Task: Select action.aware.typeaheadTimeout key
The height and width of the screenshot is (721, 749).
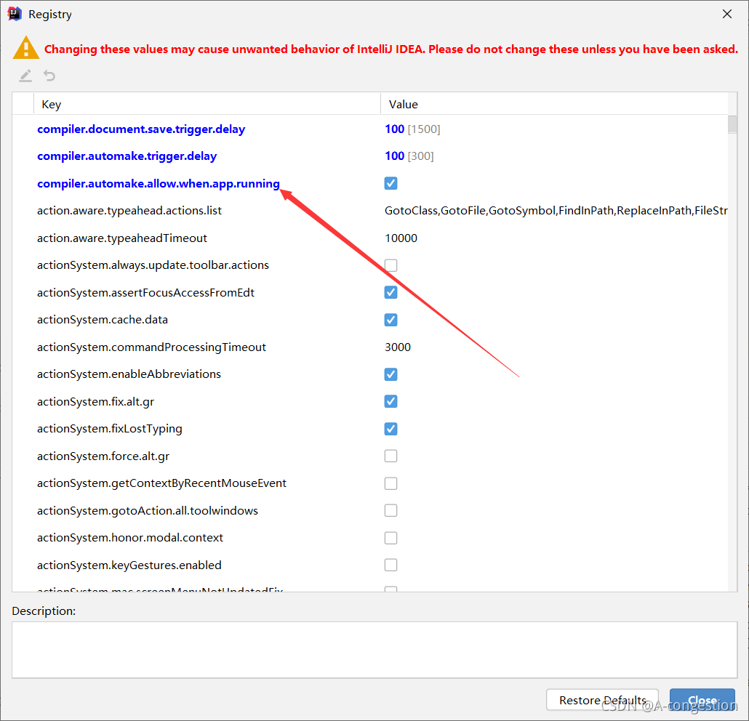Action: pyautogui.click(x=122, y=238)
